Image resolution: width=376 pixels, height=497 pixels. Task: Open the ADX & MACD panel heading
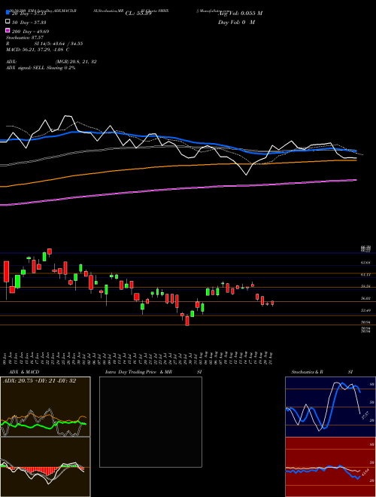tap(21, 372)
